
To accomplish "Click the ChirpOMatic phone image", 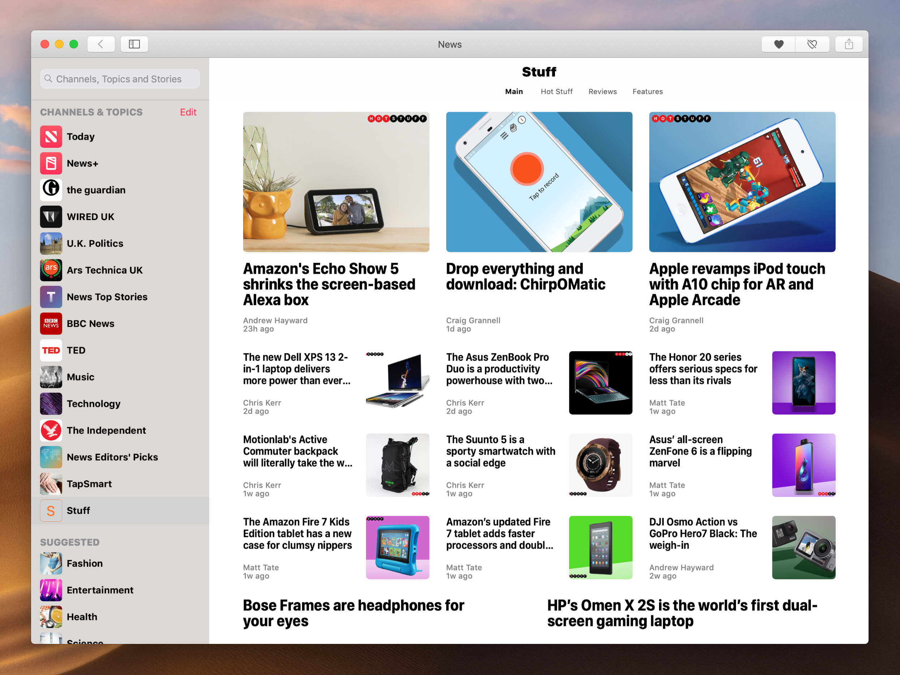I will (x=539, y=182).
